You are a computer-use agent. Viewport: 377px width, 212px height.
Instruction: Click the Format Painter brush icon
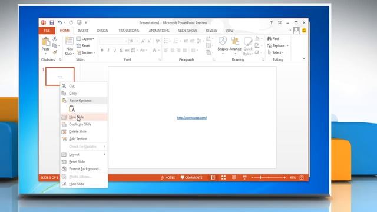tap(55, 52)
